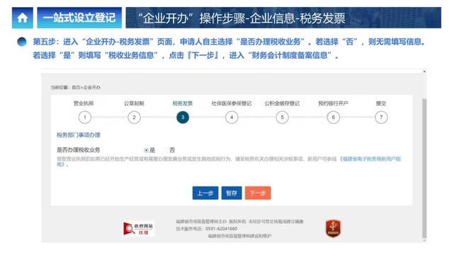453x255 pixels.
Task: Click step circle 4 for 社保医保参保登记
Action: tap(231, 118)
